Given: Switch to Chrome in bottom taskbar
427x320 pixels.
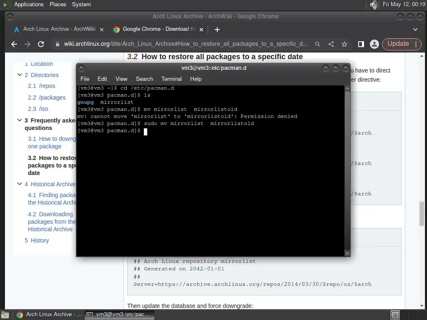Looking at the screenshot, I should click(x=49, y=315).
